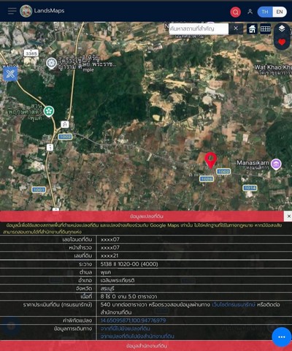The height and width of the screenshot is (351, 292).
Task: Click the place search input field
Action: coord(199,29)
